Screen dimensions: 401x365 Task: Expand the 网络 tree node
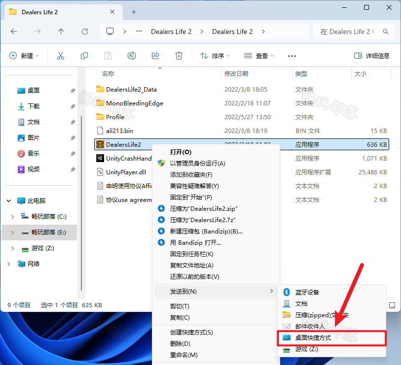[x=9, y=264]
